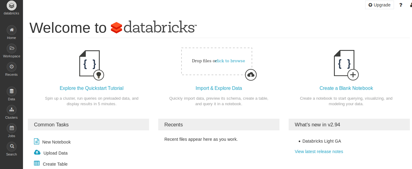Click the Databricks Light GA item

point(322,141)
